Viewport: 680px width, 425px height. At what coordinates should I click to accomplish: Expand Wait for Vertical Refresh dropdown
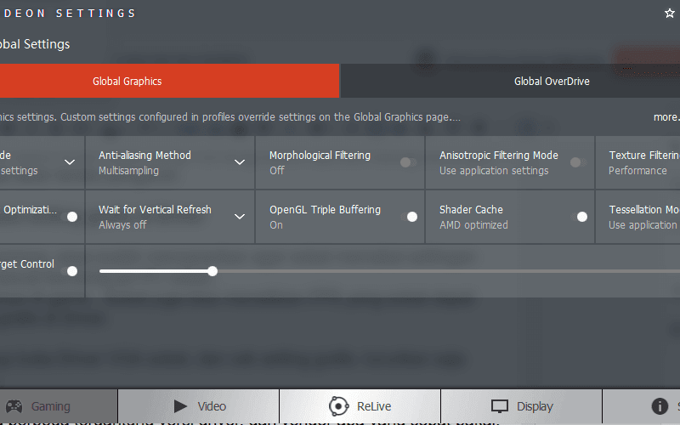click(x=240, y=217)
